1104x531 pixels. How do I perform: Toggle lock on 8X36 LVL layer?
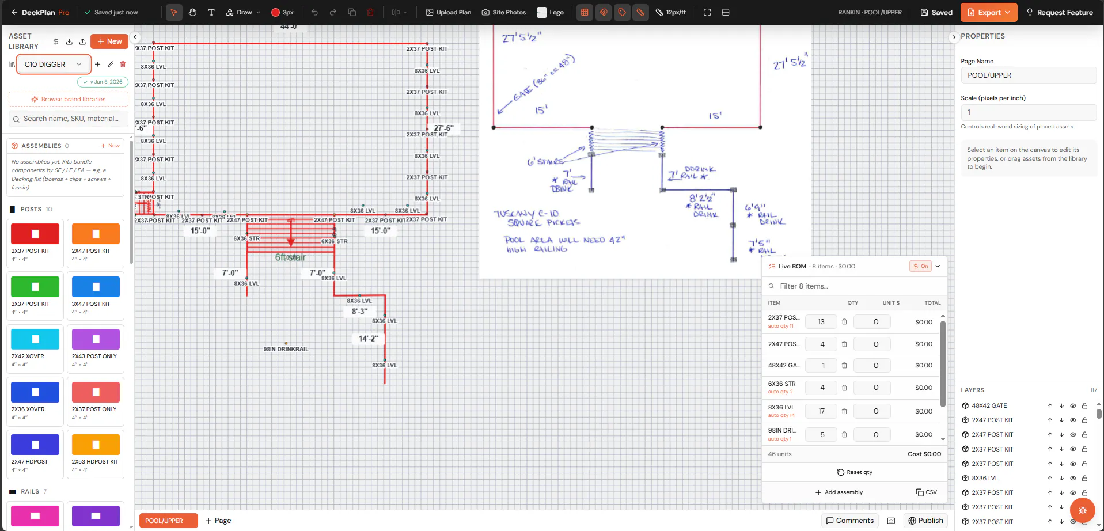(1084, 478)
